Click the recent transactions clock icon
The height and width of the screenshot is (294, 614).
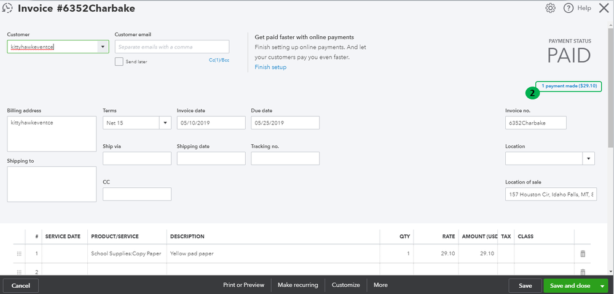(x=7, y=9)
